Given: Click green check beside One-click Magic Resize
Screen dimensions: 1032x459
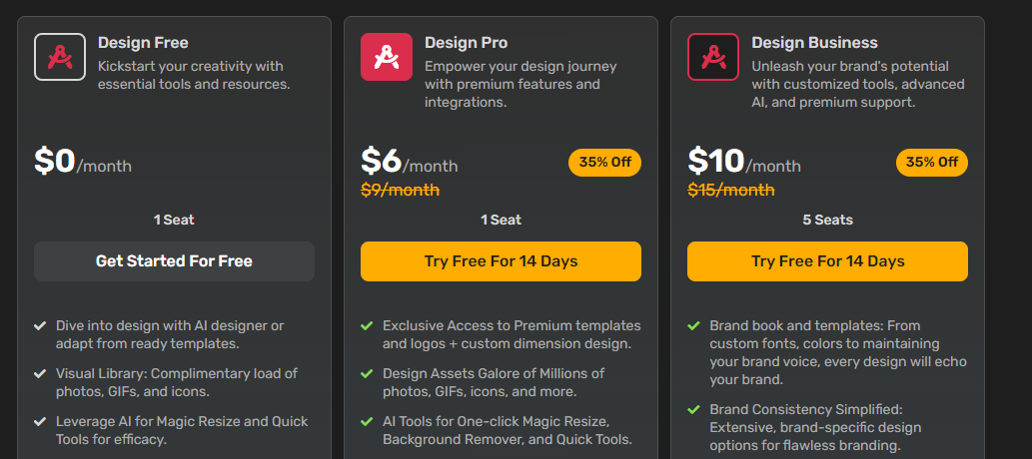Looking at the screenshot, I should (x=367, y=421).
